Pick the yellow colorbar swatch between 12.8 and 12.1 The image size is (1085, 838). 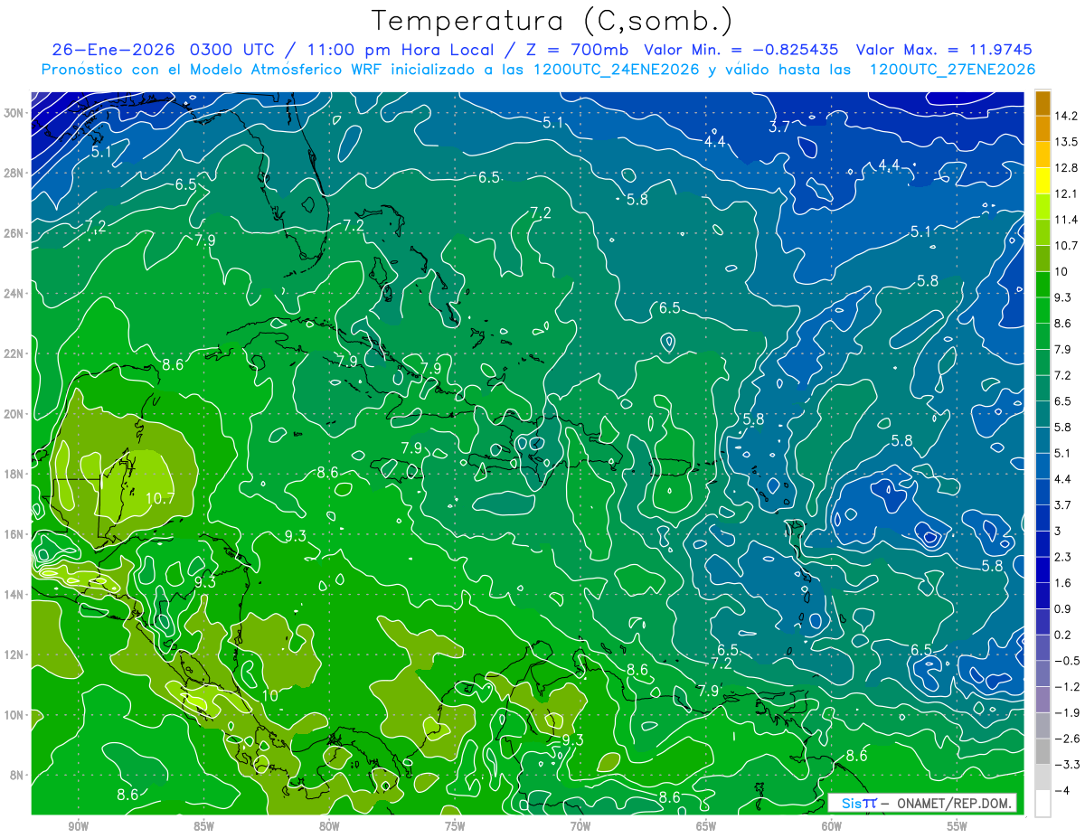[x=1043, y=181]
